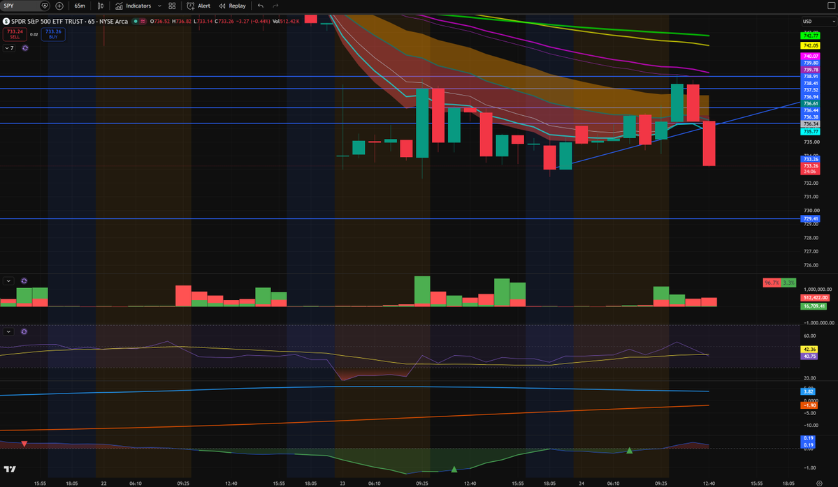
Task: Click purple sync icon beside 7 legend
Action: [x=24, y=48]
